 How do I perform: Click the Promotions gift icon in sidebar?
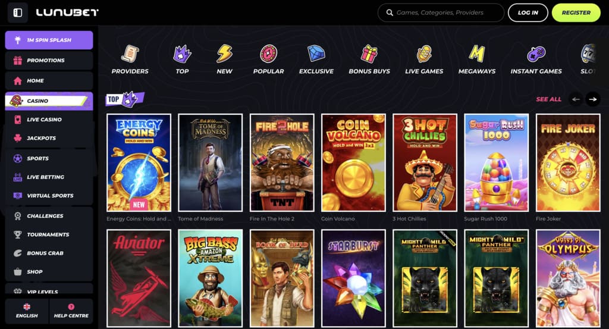click(17, 60)
